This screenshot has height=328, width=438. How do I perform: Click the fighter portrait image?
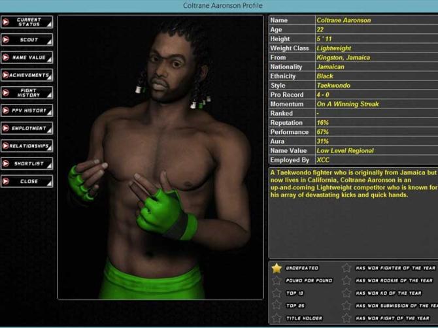160,157
